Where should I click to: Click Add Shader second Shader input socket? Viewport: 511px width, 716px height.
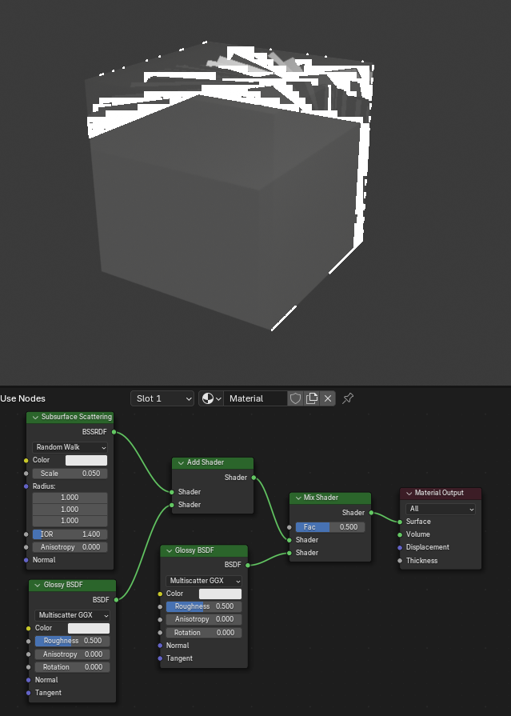(172, 505)
